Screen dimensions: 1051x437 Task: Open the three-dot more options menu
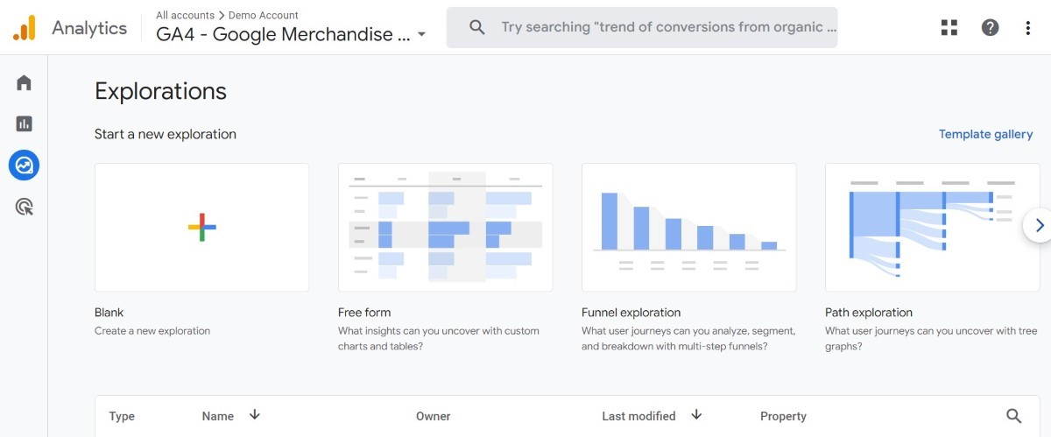coord(1028,27)
